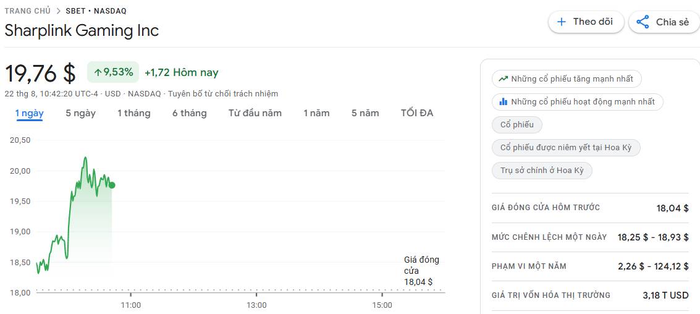Open Tuyên bố từ chối trách nhiệm link
This screenshot has height=314, width=700.
tap(223, 94)
